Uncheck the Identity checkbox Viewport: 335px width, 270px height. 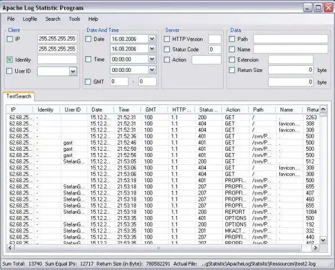[x=10, y=60]
